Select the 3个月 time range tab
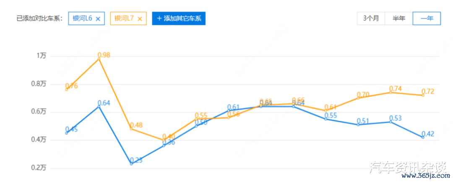Image resolution: width=453 pixels, height=182 pixels. 371,18
